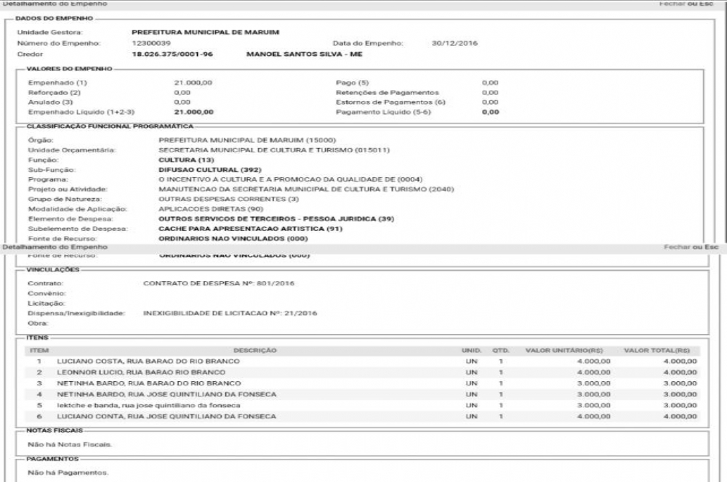Click the Contrato de Despesa Nº 801/2016 text
Image resolution: width=727 pixels, height=482 pixels.
[x=219, y=283]
